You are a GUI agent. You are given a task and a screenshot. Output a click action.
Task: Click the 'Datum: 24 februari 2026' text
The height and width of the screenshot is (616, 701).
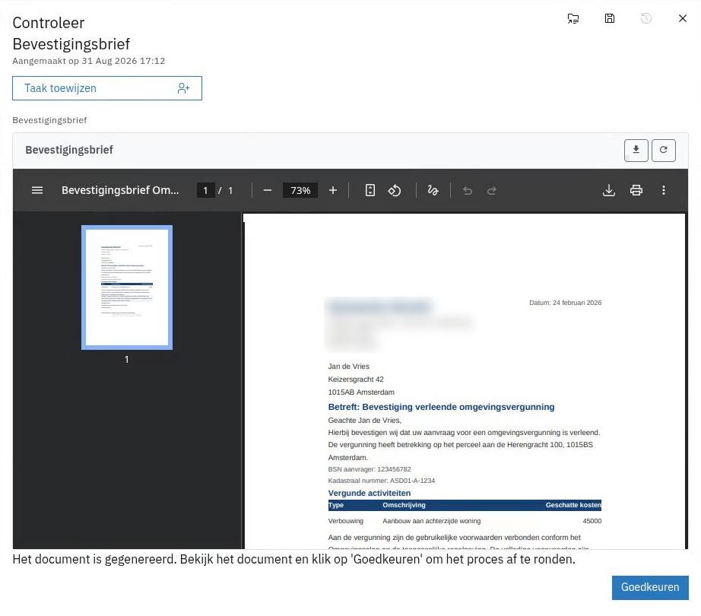[565, 303]
